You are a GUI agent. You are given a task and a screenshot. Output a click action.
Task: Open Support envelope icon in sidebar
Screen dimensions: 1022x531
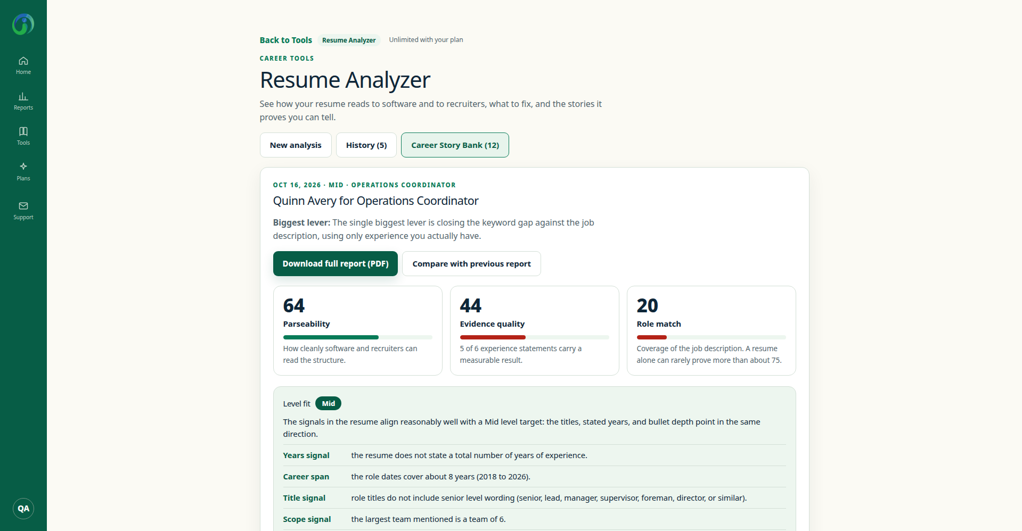click(23, 205)
